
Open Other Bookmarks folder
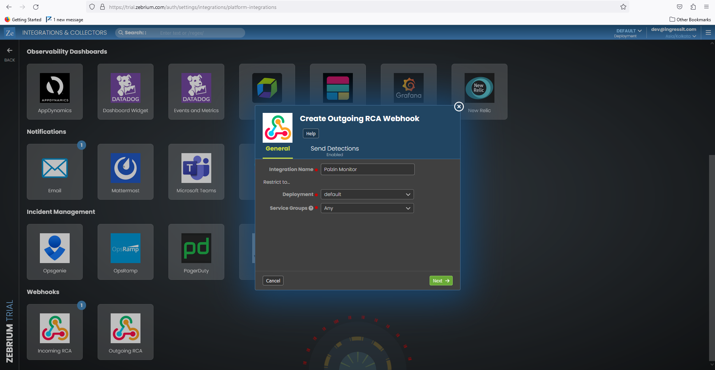[690, 19]
